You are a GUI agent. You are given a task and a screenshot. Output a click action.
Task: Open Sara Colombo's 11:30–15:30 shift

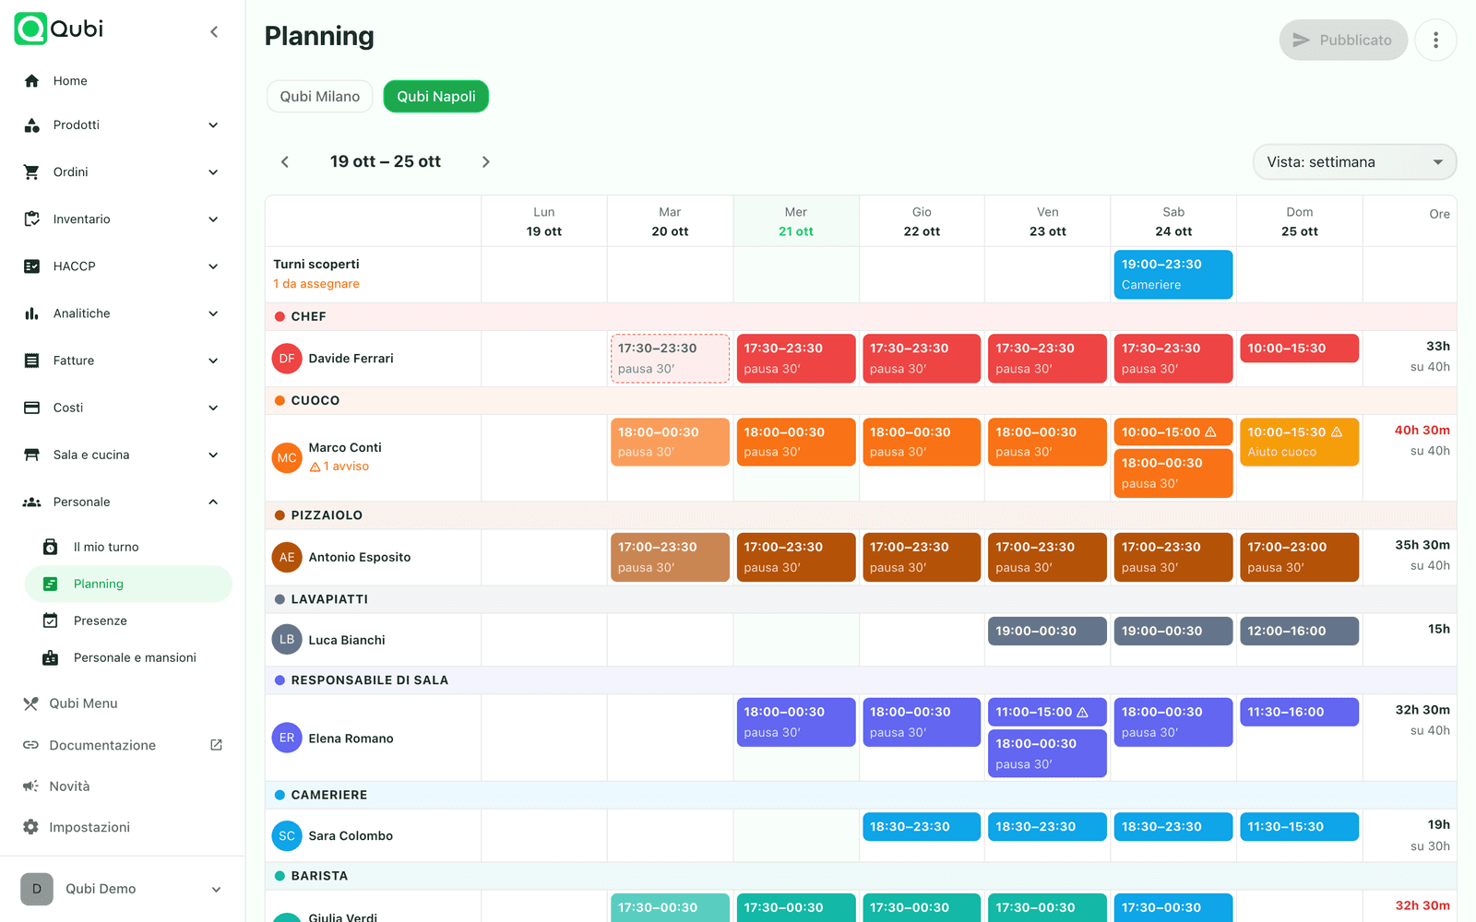coord(1299,827)
